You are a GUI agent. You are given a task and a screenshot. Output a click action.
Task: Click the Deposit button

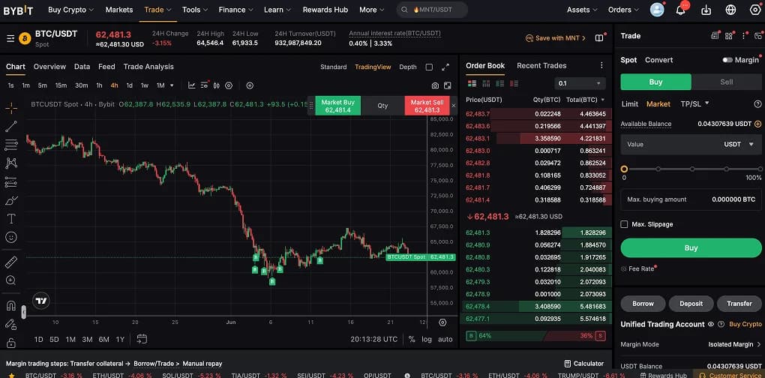(x=691, y=304)
